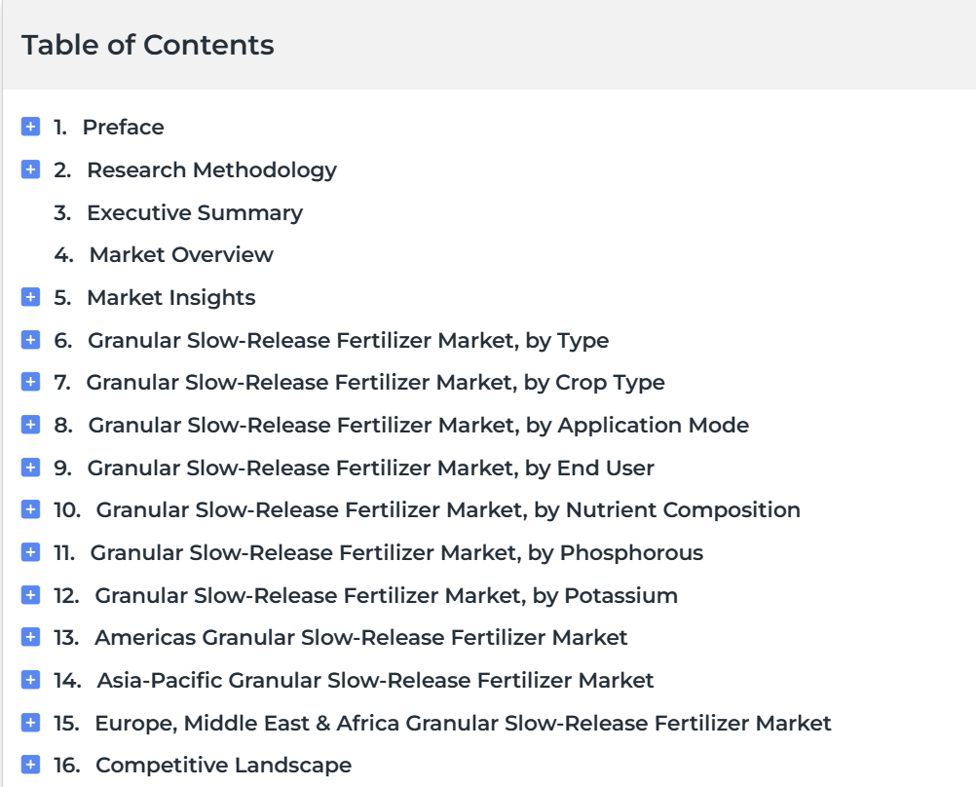Expand Competitive Landscape plus icon

[x=30, y=765]
